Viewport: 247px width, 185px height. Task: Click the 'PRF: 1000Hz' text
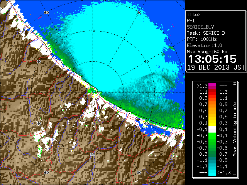point(202,39)
